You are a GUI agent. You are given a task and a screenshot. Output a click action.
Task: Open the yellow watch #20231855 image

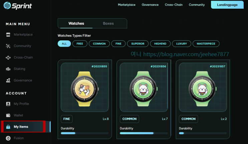click(85, 89)
